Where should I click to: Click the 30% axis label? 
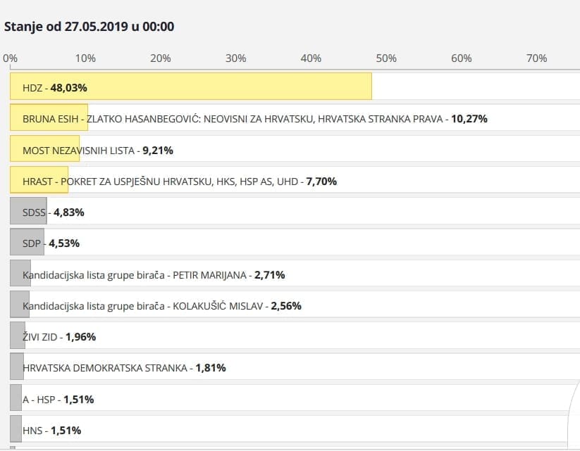pos(235,58)
